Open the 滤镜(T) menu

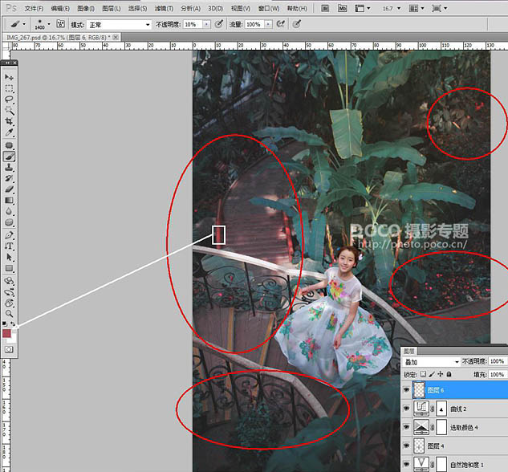pos(164,8)
